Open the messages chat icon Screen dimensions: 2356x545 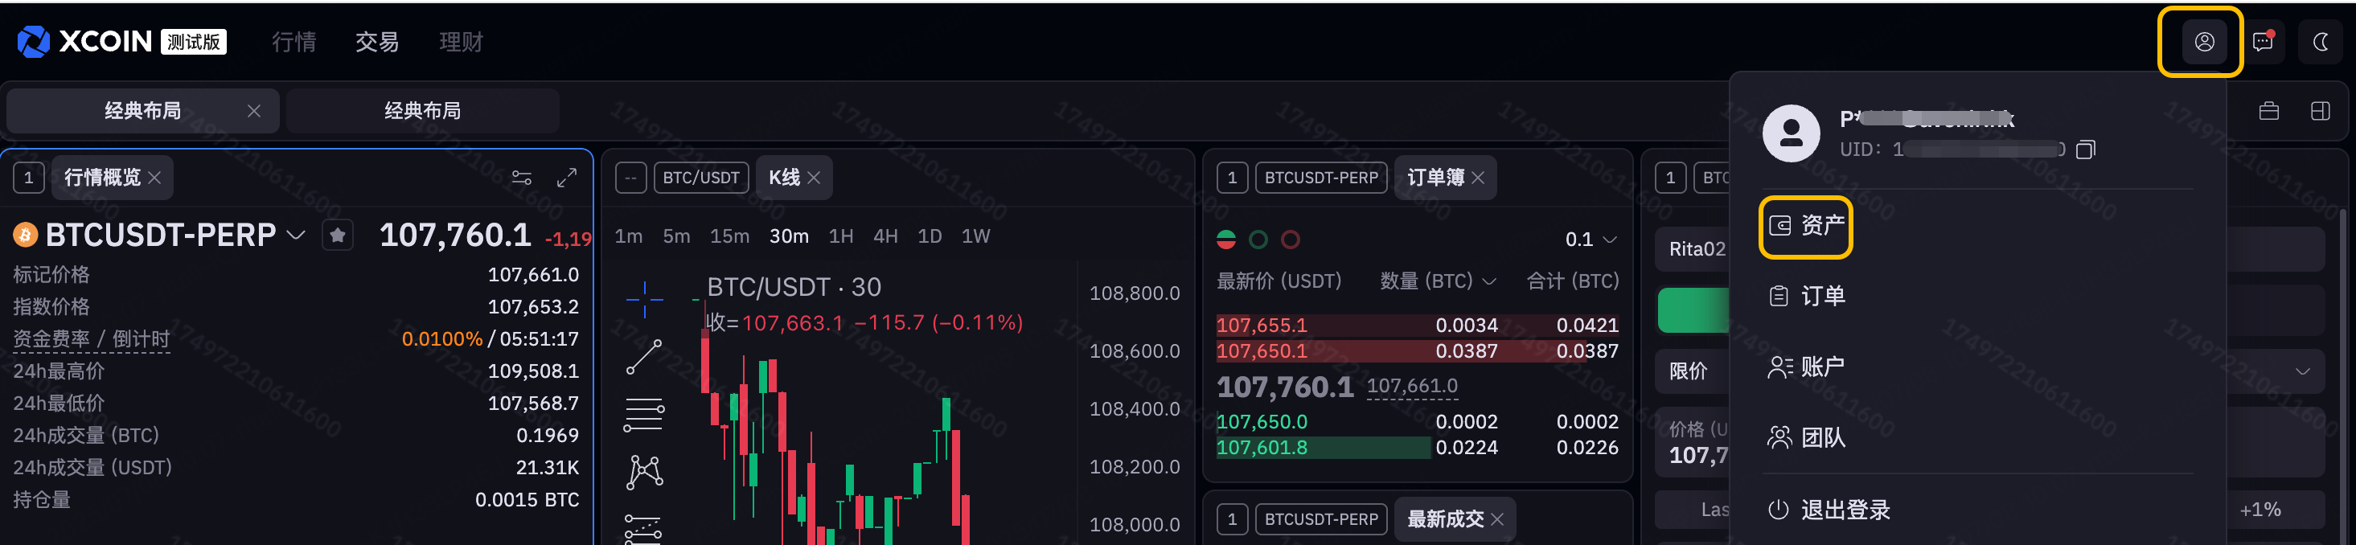pyautogui.click(x=2263, y=42)
